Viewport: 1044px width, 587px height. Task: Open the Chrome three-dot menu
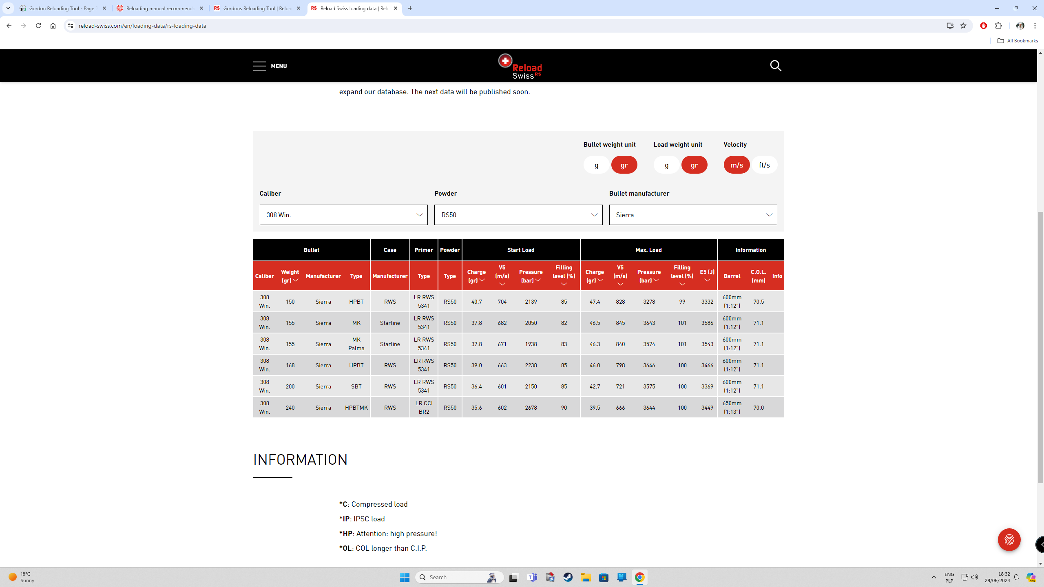[1035, 26]
